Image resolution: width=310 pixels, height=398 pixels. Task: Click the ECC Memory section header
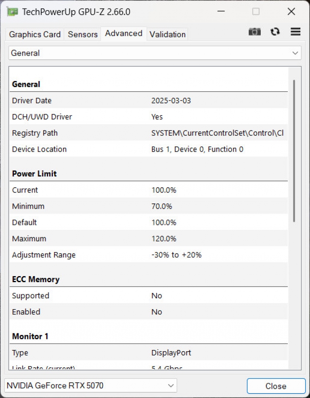36,279
